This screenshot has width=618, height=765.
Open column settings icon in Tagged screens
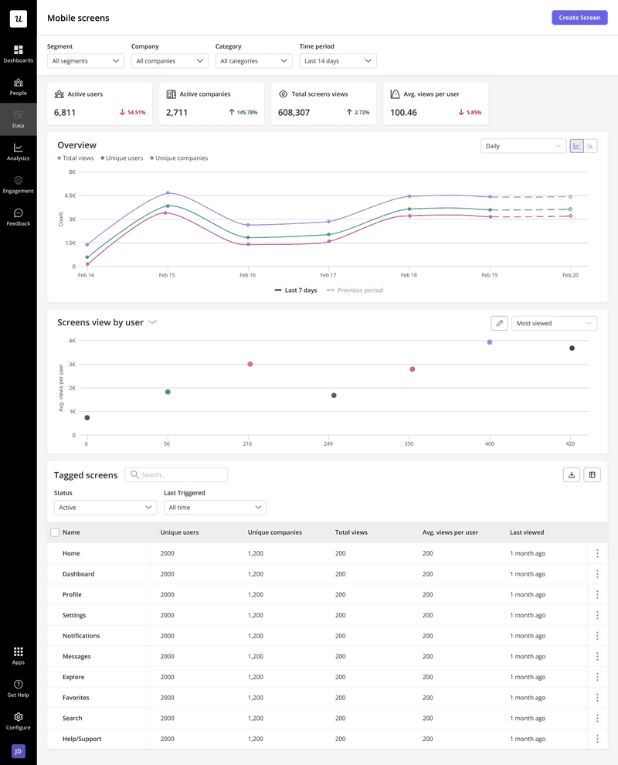(x=592, y=474)
